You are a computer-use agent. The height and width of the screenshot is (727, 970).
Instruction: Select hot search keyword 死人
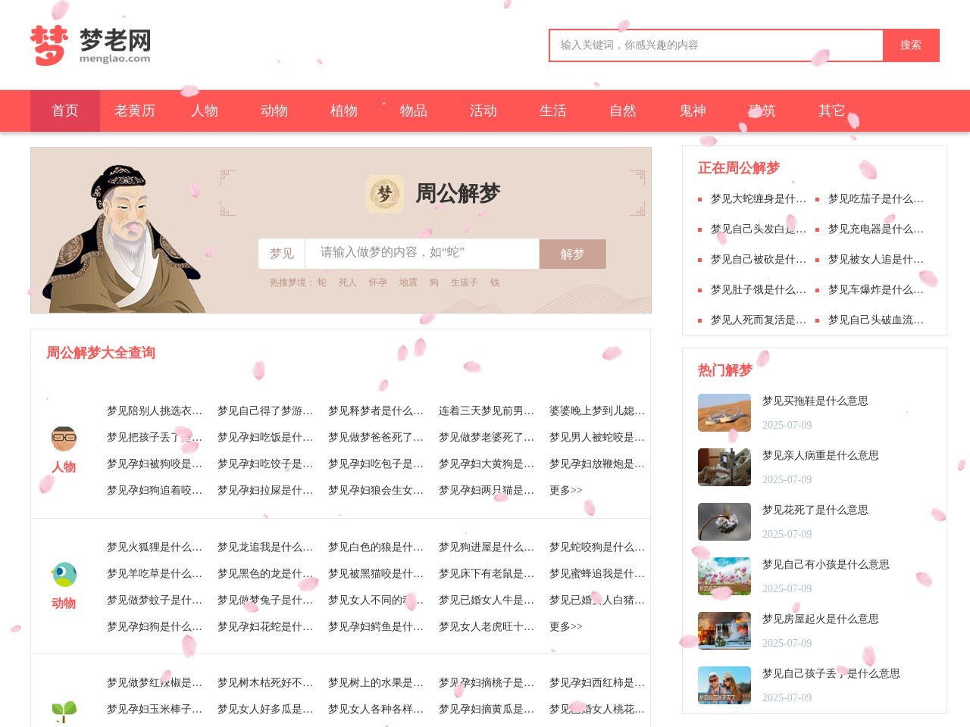click(x=348, y=282)
